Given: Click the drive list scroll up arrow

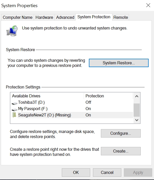Looking at the screenshot, I should coord(137,96).
